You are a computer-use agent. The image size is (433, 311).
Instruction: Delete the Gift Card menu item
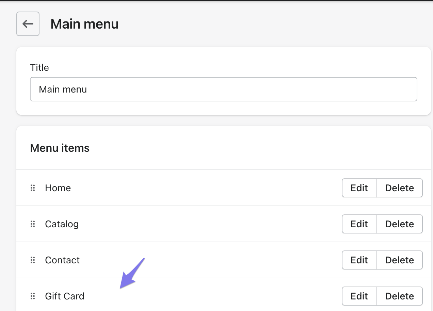coord(399,296)
